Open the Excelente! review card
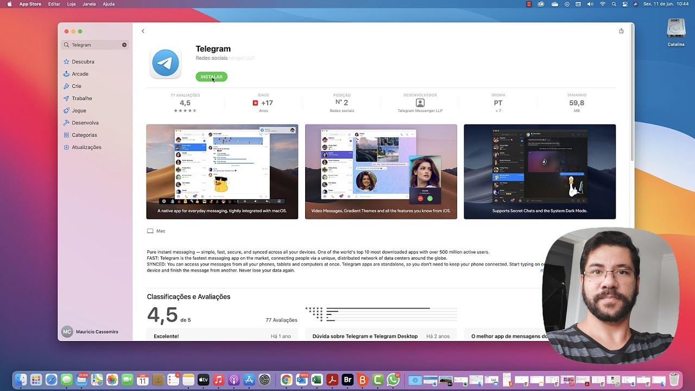 point(222,335)
